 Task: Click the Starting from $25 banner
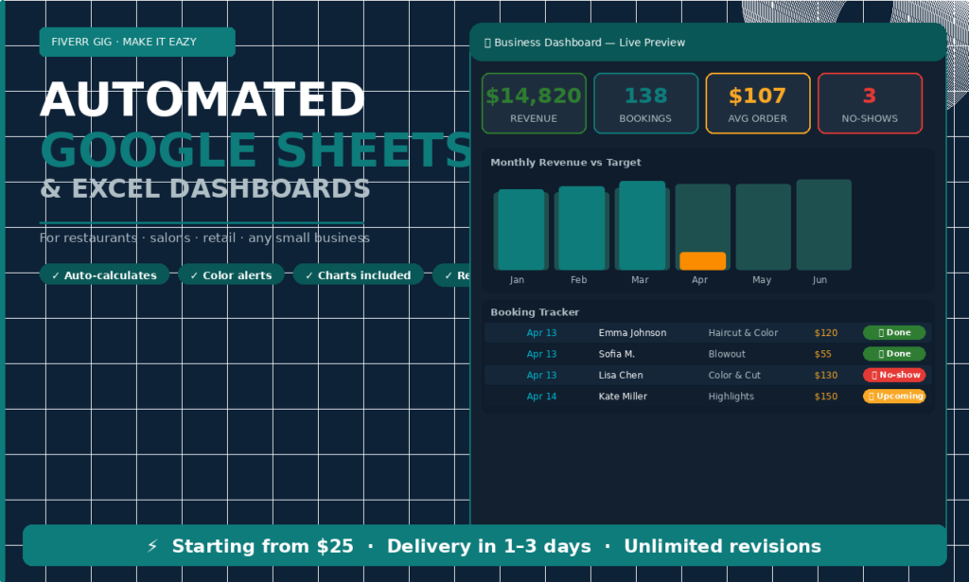click(484, 545)
